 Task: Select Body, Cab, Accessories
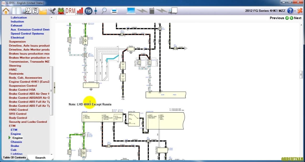25,78
